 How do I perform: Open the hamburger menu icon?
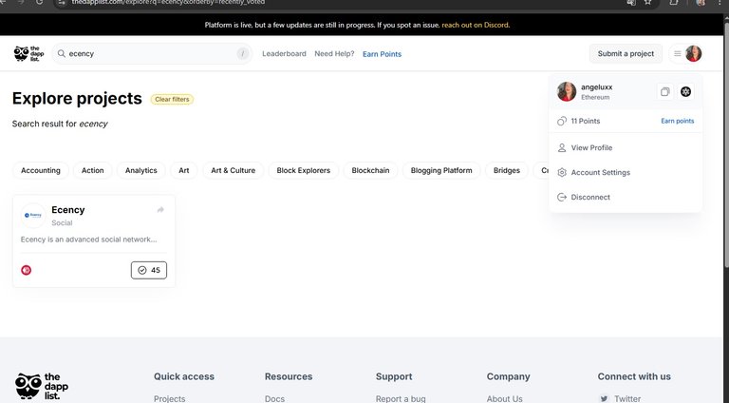[678, 53]
